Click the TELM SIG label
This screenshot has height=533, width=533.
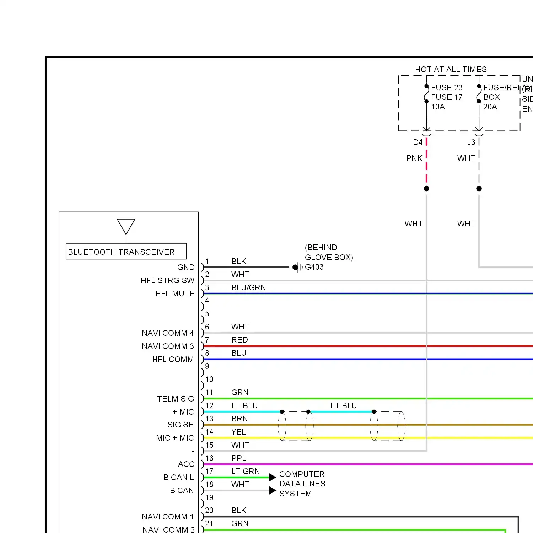click(x=176, y=399)
